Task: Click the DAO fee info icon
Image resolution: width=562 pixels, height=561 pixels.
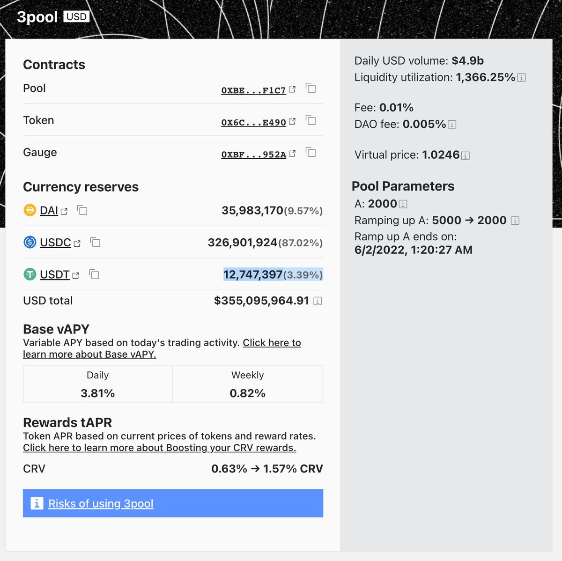Action: point(452,125)
